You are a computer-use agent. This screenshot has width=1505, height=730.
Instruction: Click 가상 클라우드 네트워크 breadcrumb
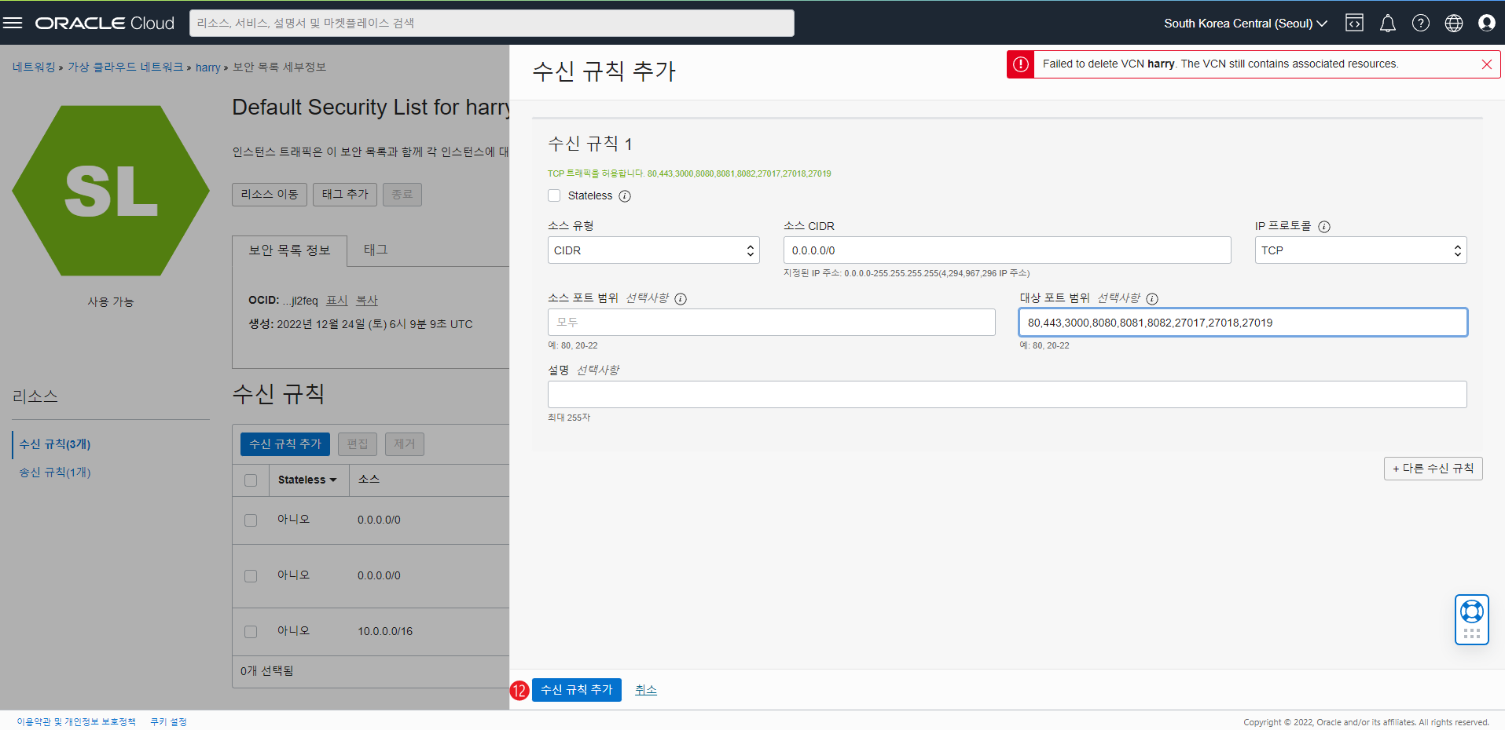[x=125, y=68]
